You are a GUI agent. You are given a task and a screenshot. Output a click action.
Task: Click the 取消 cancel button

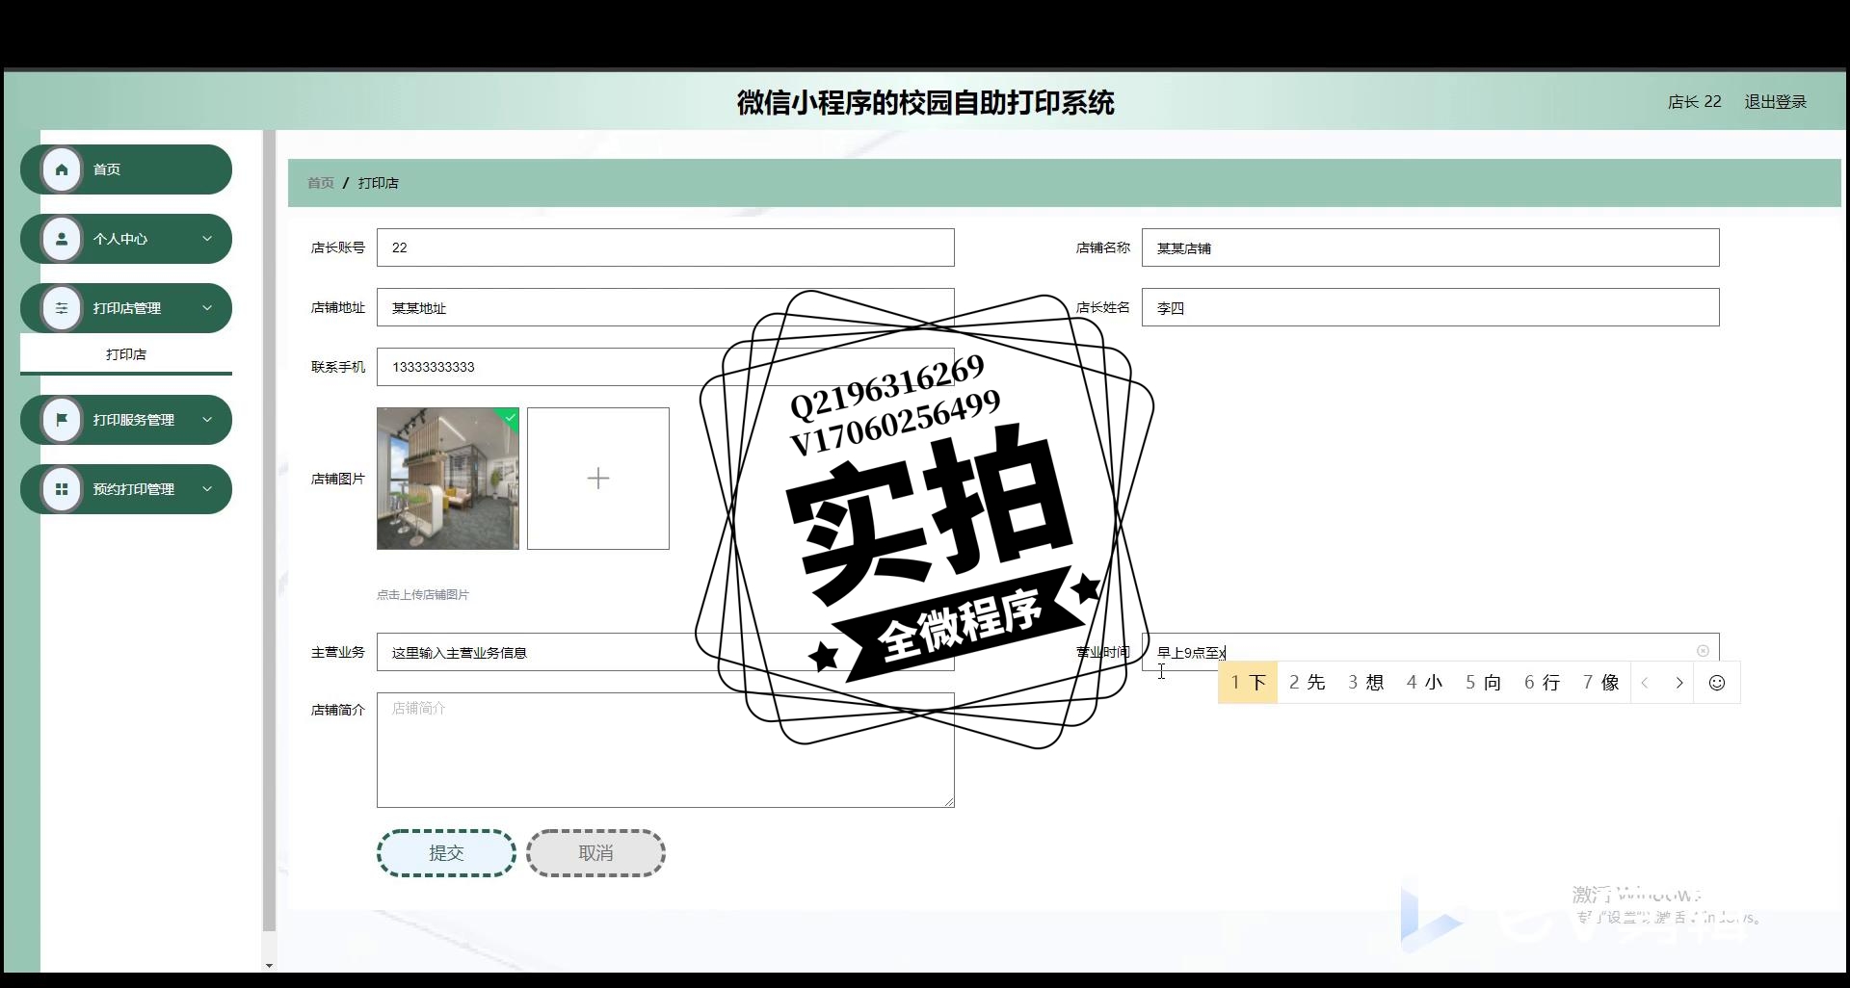tap(595, 853)
